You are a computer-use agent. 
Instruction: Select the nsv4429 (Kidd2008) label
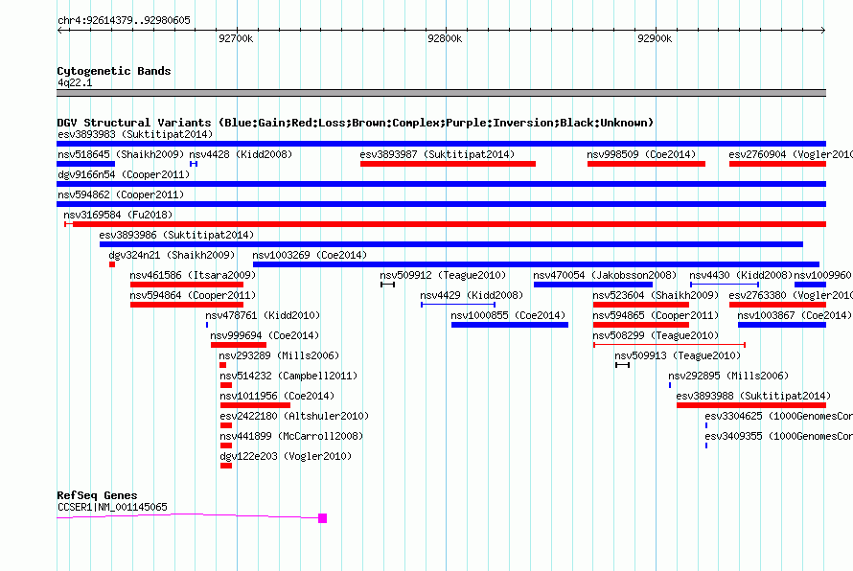click(472, 295)
